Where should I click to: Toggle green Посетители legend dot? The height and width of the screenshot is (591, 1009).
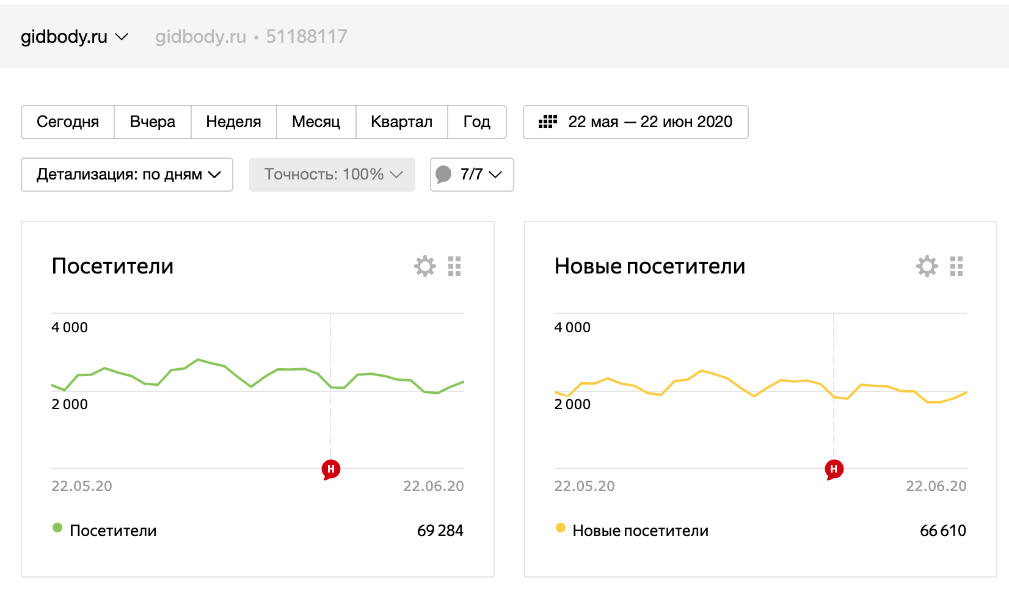point(57,528)
